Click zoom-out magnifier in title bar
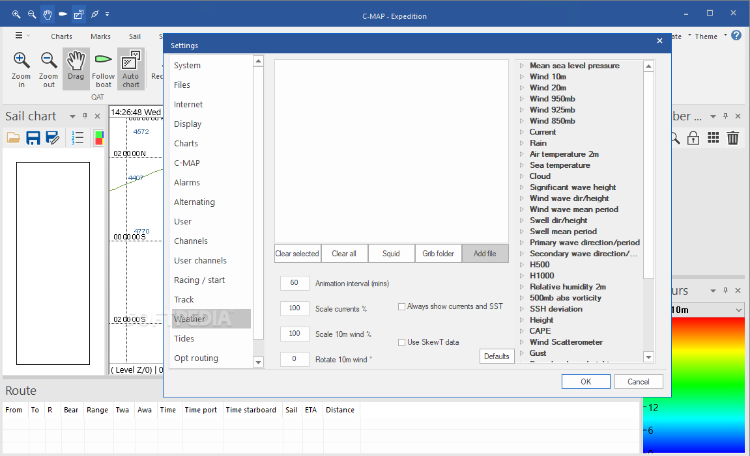Screen dimensions: 750x456 coord(32,14)
